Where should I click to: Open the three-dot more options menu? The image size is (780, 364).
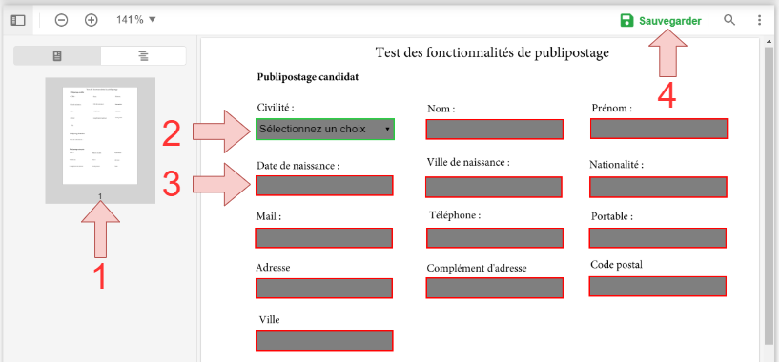coord(759,20)
